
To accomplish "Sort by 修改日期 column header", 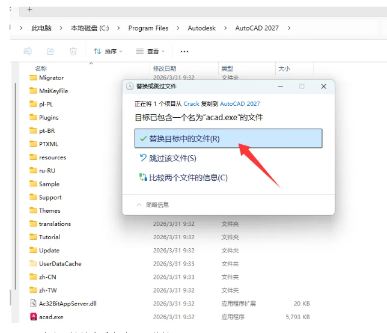I will click(x=165, y=69).
